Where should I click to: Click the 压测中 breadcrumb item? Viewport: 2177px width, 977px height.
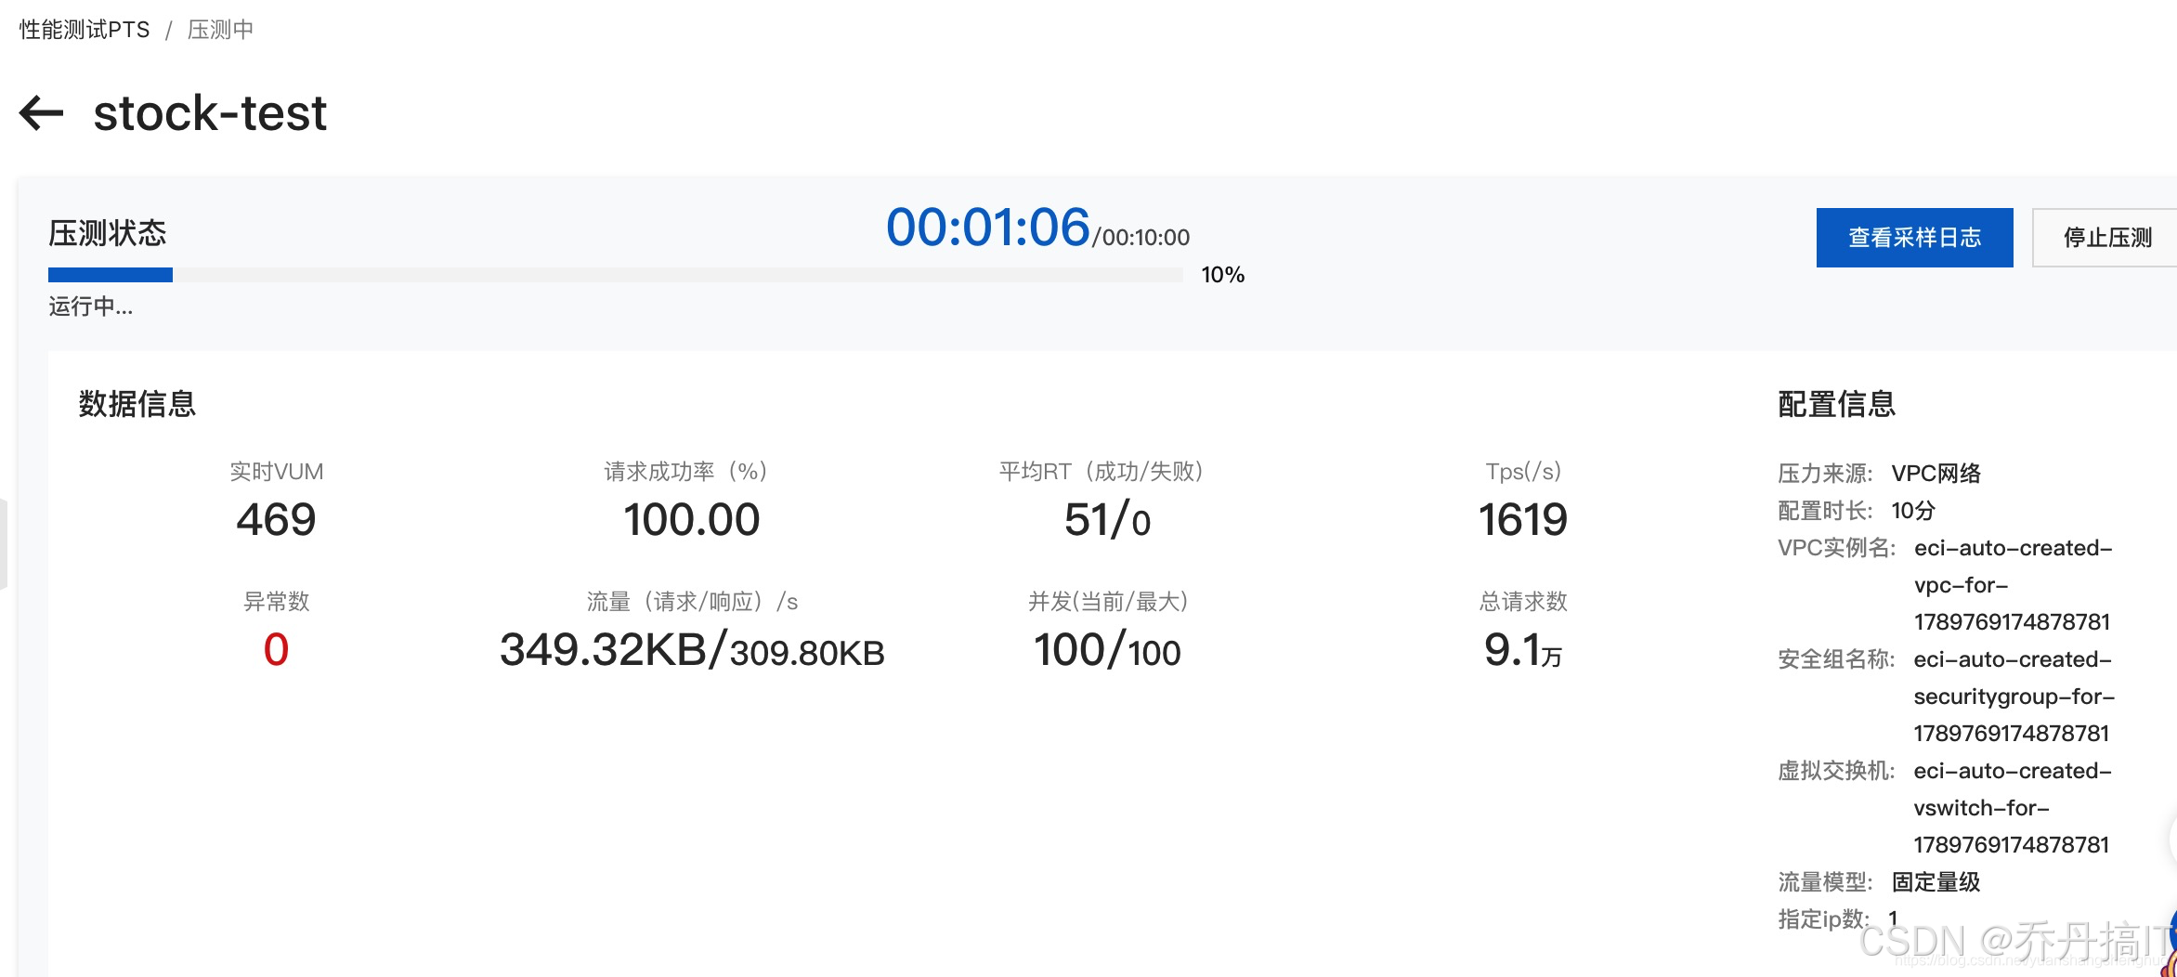220,30
